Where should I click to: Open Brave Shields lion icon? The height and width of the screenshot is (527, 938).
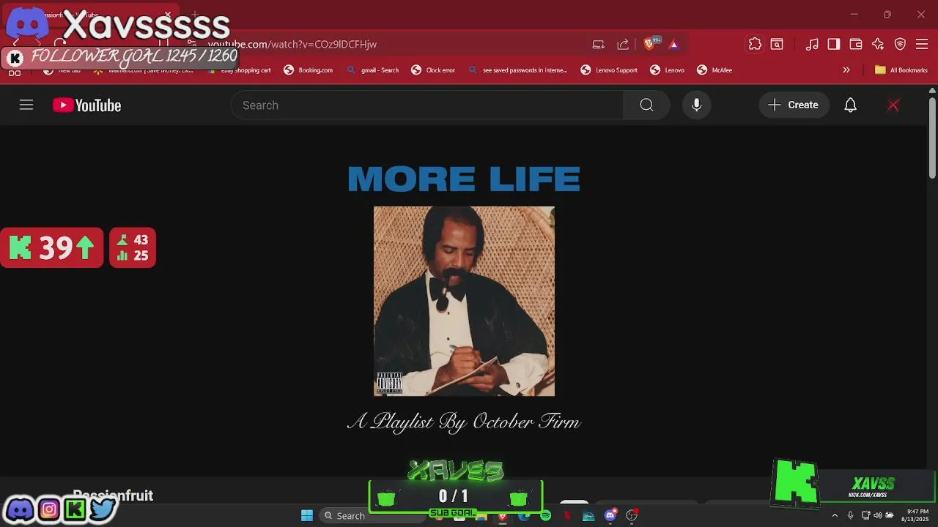pyautogui.click(x=649, y=45)
